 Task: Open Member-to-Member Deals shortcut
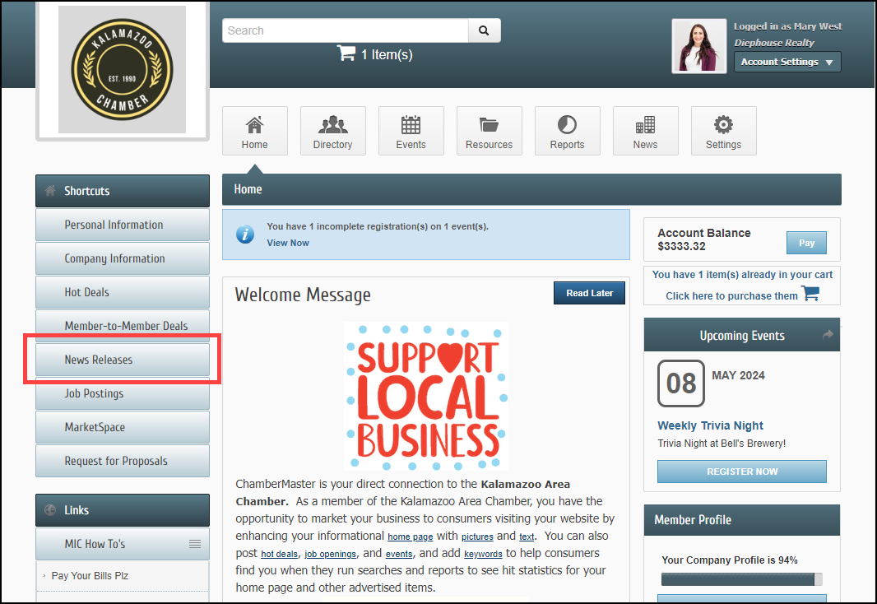[x=123, y=326]
